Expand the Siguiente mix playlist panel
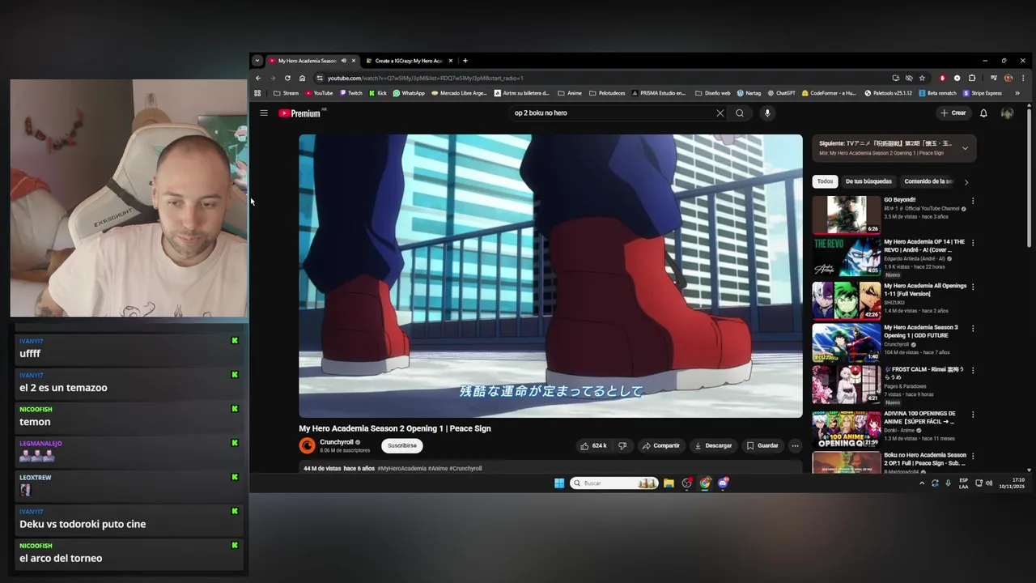The height and width of the screenshot is (583, 1036). pos(965,148)
